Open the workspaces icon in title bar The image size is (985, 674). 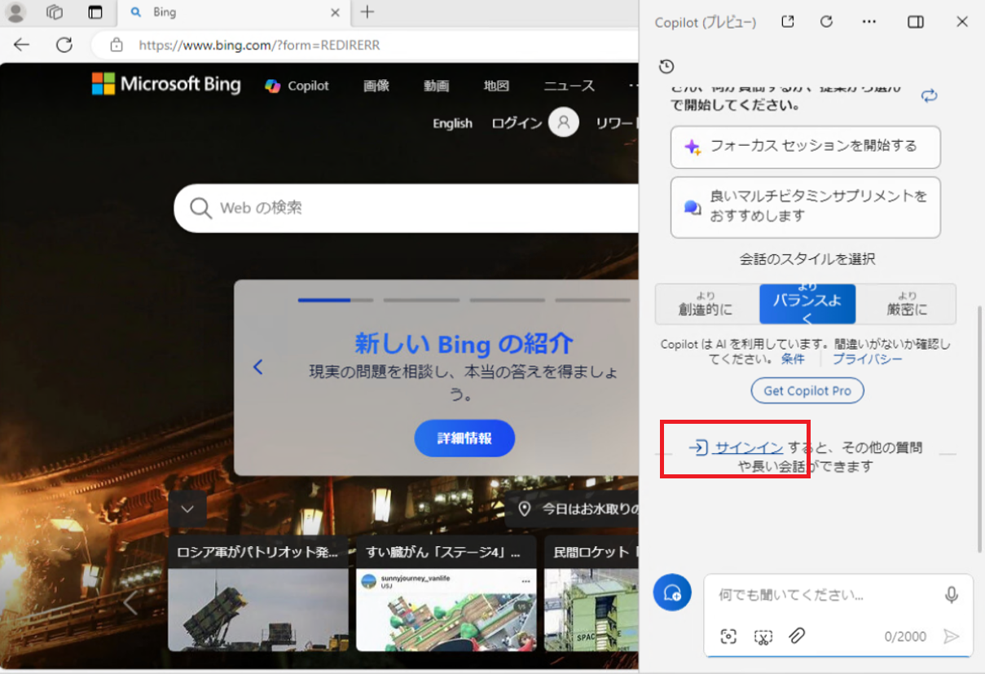[x=55, y=12]
